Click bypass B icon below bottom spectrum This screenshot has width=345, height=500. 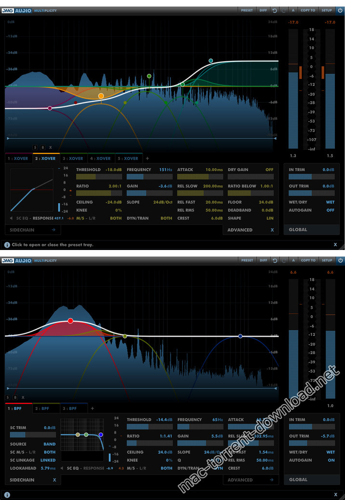click(x=15, y=397)
